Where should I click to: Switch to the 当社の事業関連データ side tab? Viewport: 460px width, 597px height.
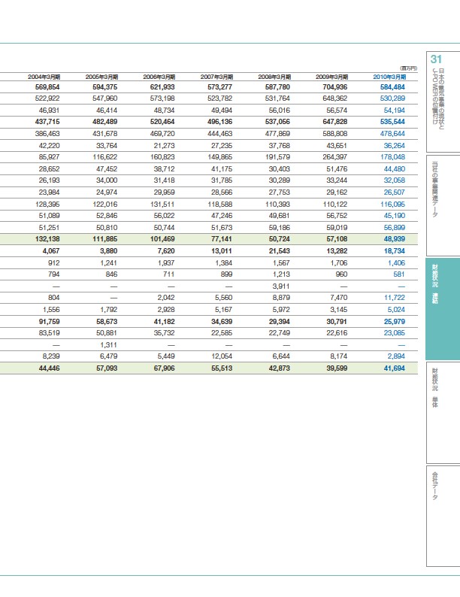443,205
